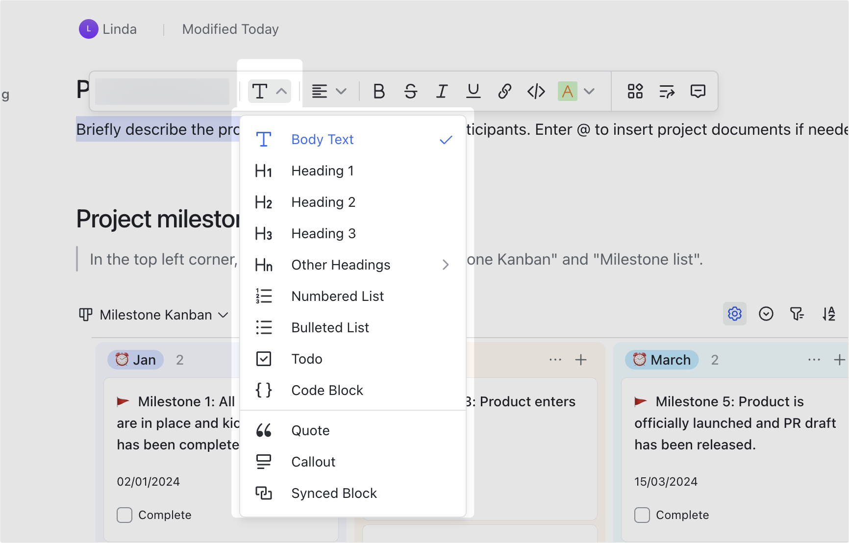This screenshot has height=543, width=849.
Task: Select Bulleted List option
Action: (x=353, y=328)
